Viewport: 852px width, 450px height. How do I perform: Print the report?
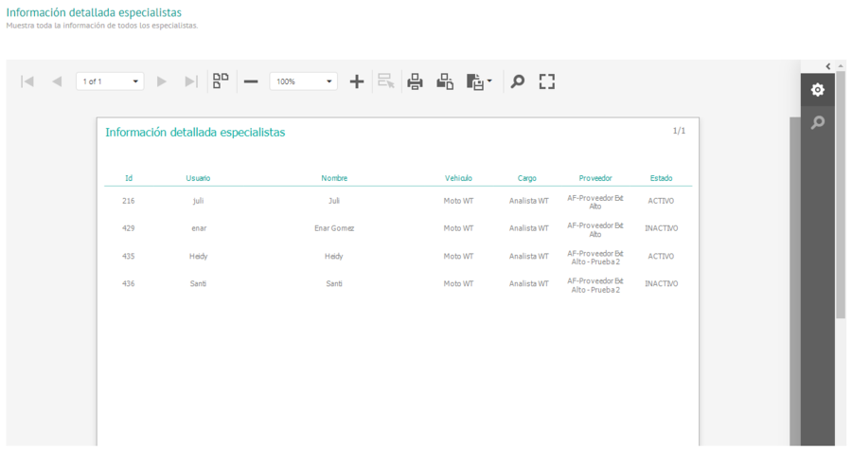pyautogui.click(x=416, y=81)
